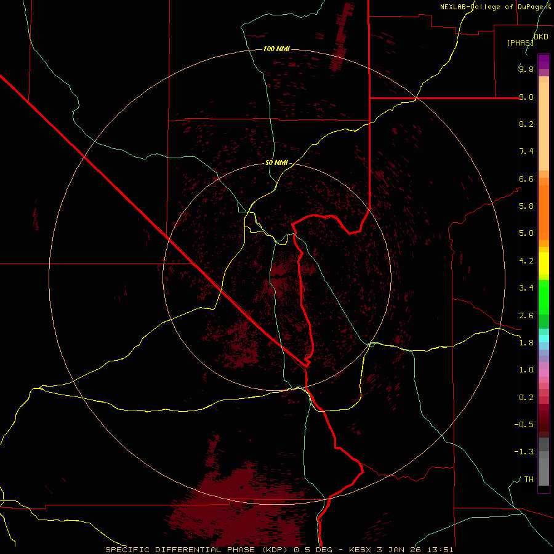The height and width of the screenshot is (554, 554).
Task: Click the 4.2 legend value
Action: coord(526,261)
